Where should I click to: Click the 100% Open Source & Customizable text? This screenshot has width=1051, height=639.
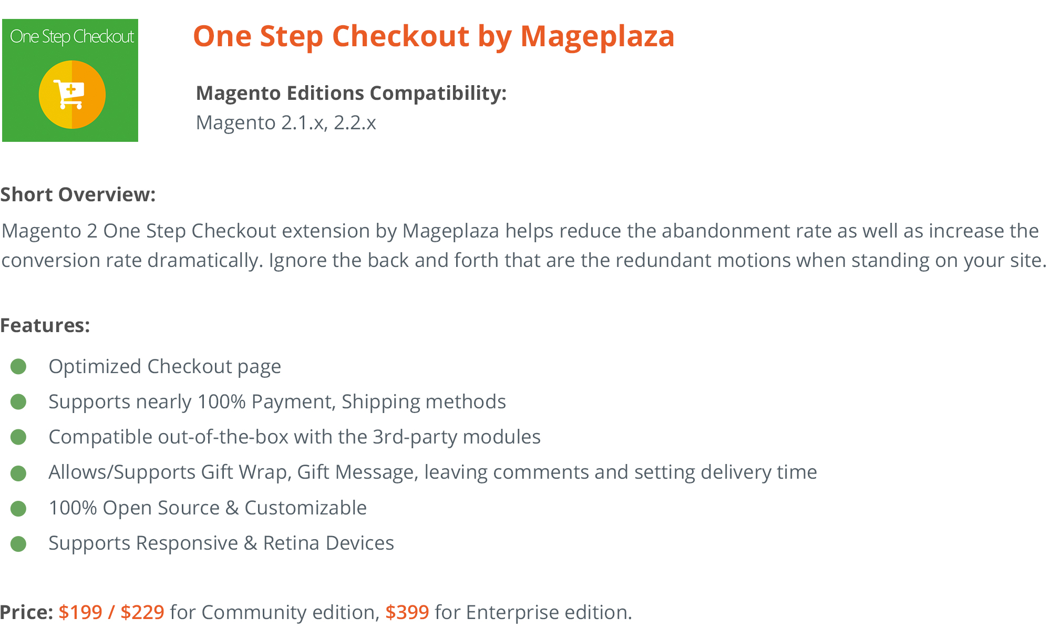(x=208, y=508)
